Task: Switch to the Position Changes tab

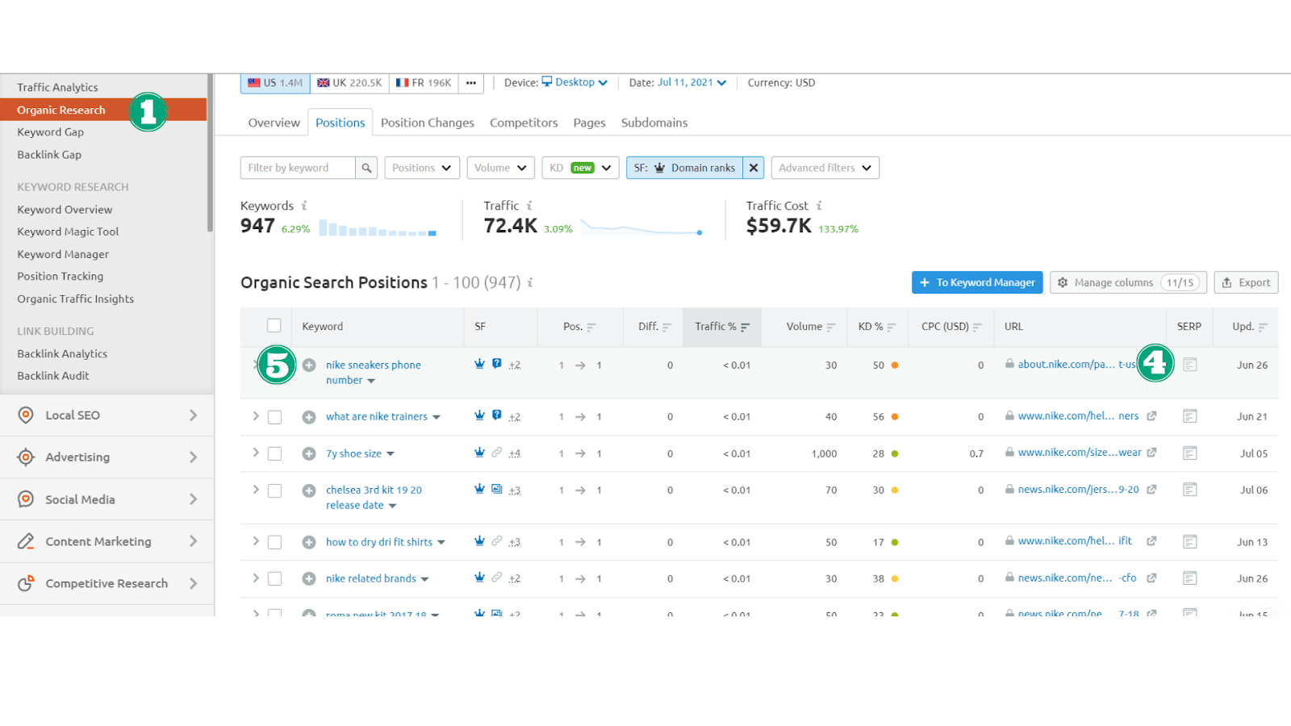Action: [428, 123]
